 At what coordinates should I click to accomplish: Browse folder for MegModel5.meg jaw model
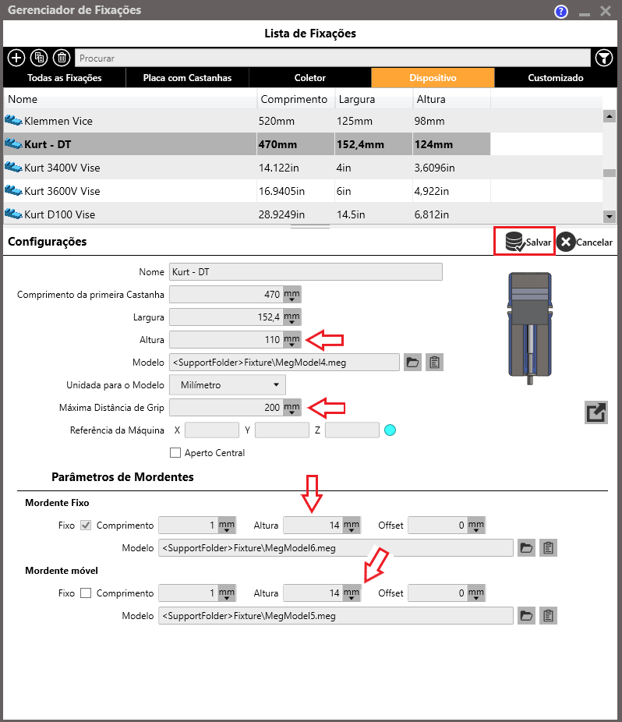(526, 616)
